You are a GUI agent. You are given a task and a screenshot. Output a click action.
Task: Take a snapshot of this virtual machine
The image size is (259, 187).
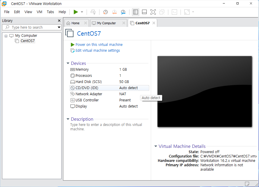pos(105,12)
